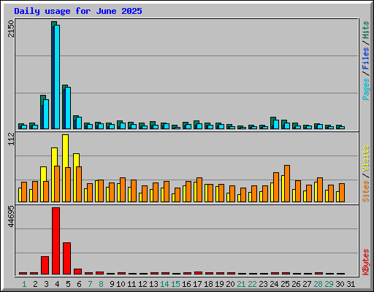Click day label 1 on the x-axis
Image resolution: width=374 pixels, height=292 pixels.
pyautogui.click(x=24, y=284)
